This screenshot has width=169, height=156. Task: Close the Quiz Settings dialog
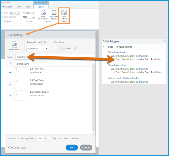point(90,35)
